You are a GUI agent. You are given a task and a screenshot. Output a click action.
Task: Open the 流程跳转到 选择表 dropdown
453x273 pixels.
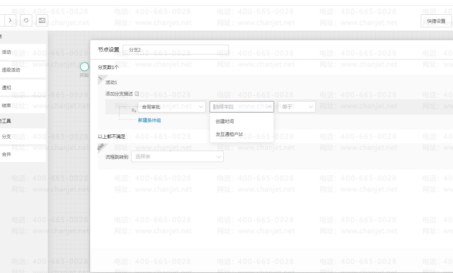pos(177,156)
